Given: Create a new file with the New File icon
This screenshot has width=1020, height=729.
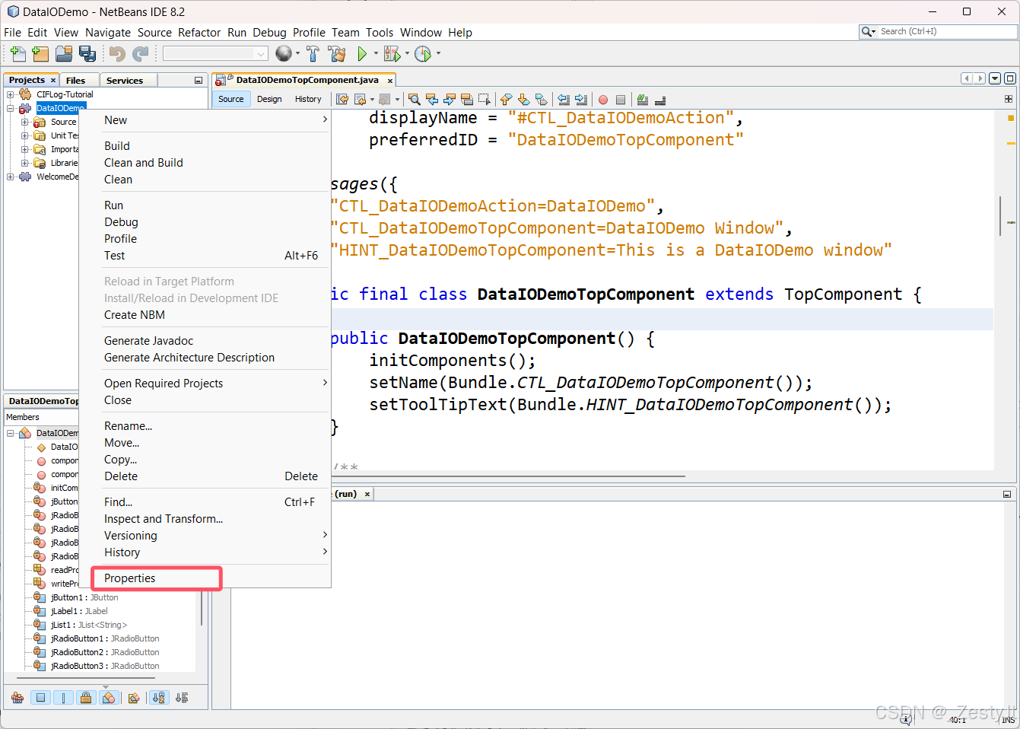Looking at the screenshot, I should 17,53.
